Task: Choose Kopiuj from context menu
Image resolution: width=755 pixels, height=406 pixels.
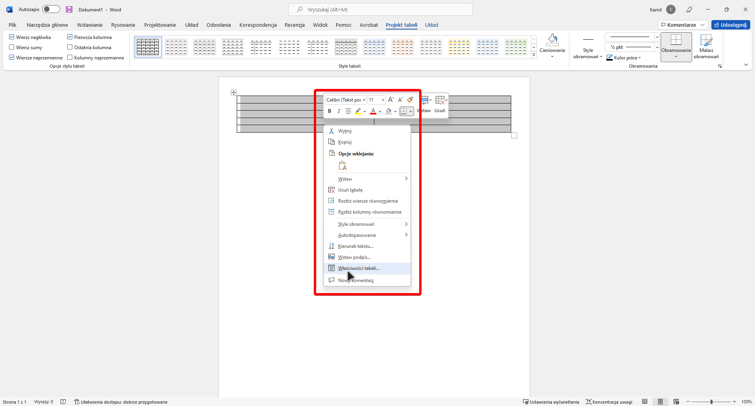Action: click(367, 142)
